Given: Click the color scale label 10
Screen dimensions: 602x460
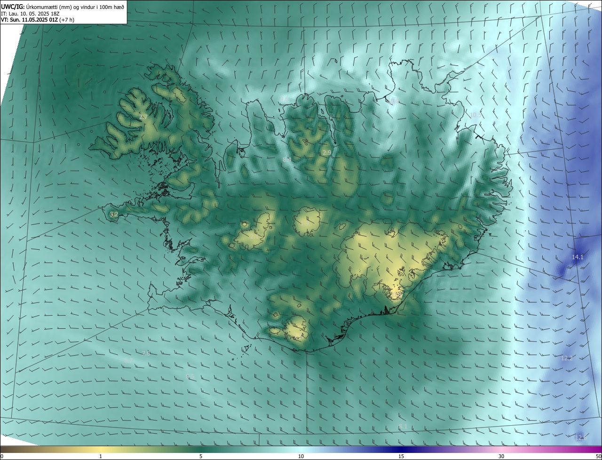Looking at the screenshot, I should tap(301, 456).
